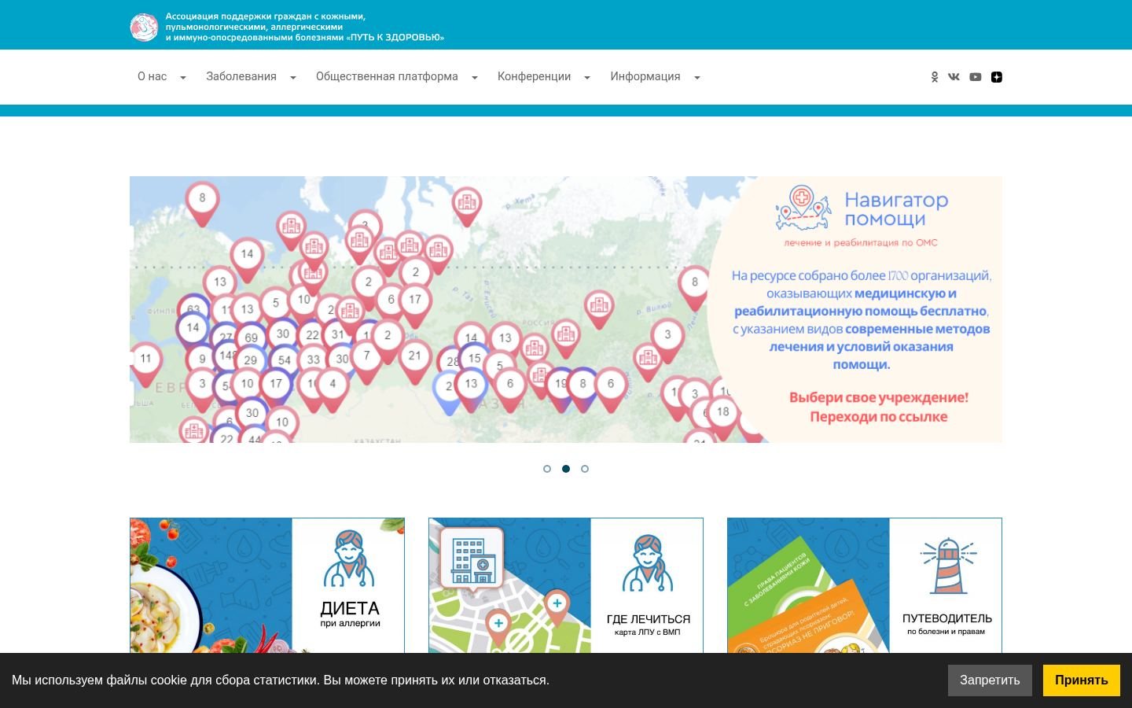The height and width of the screenshot is (708, 1132).
Task: Open the ДИЕТА при аллергии card
Action: point(267,585)
